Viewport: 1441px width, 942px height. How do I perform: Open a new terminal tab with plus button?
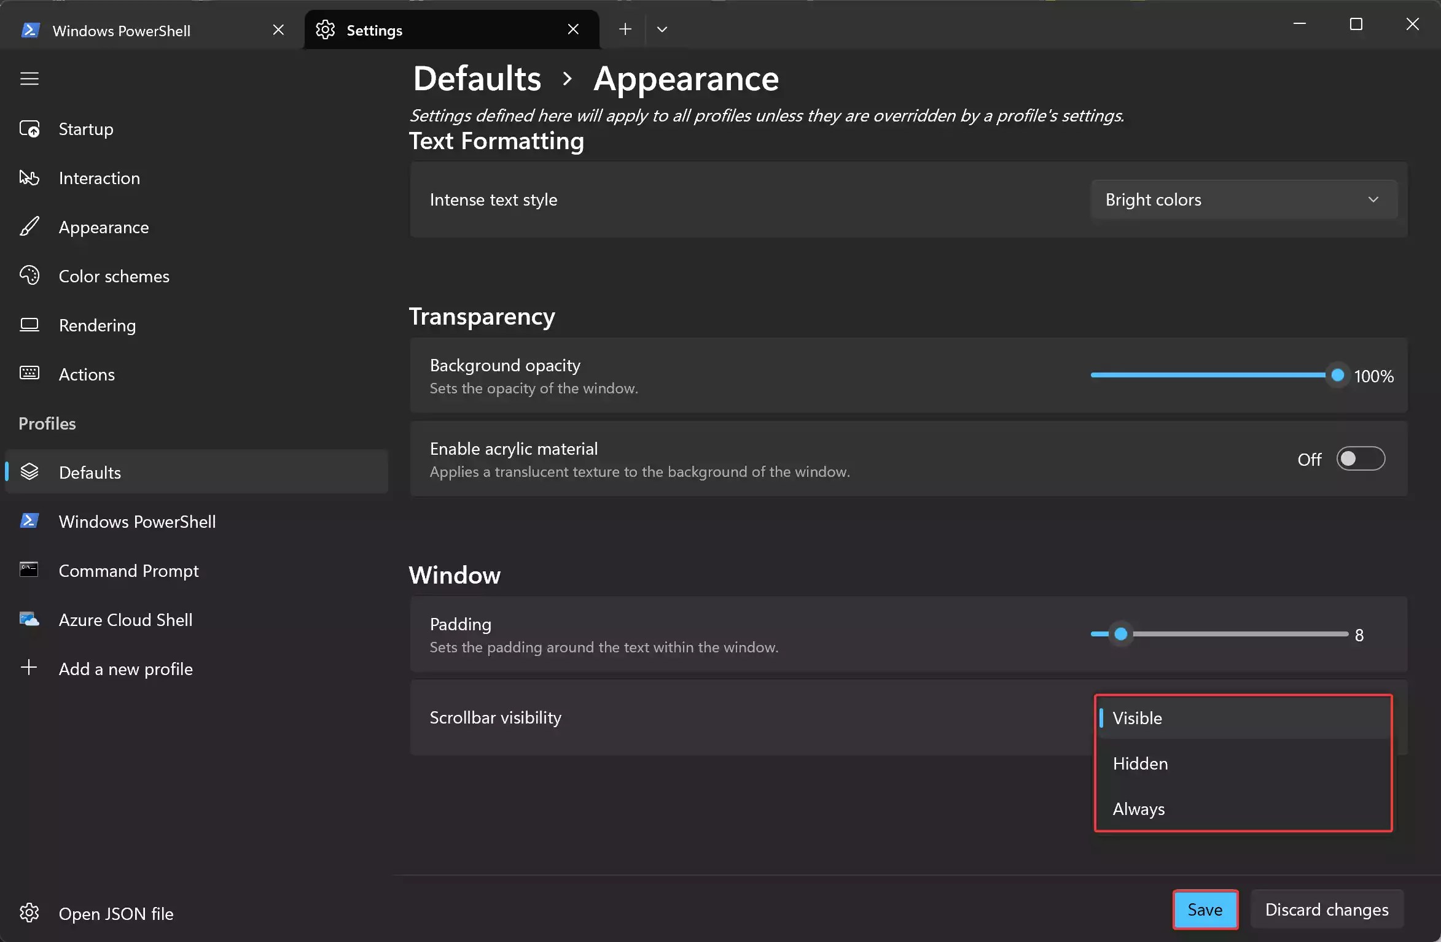pyautogui.click(x=625, y=29)
